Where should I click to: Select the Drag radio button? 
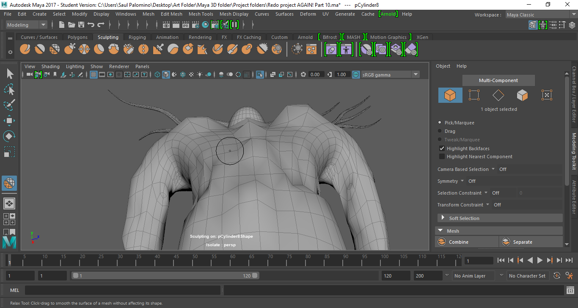point(440,131)
